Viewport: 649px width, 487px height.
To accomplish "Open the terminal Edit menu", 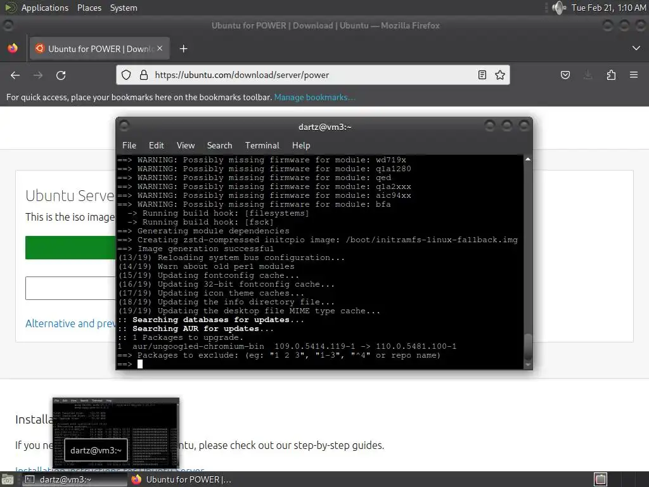I will pos(157,145).
